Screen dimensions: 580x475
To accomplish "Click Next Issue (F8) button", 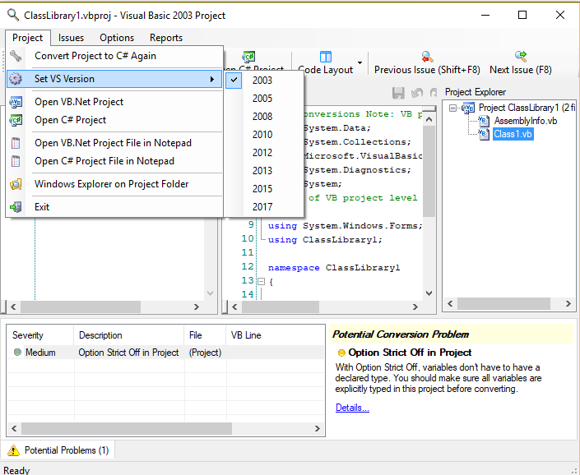I will pos(521,62).
